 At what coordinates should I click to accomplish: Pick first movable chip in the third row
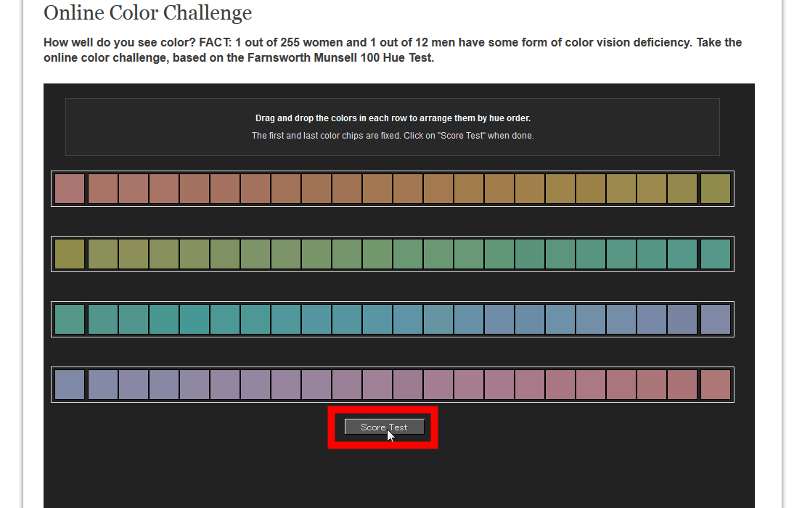click(103, 319)
